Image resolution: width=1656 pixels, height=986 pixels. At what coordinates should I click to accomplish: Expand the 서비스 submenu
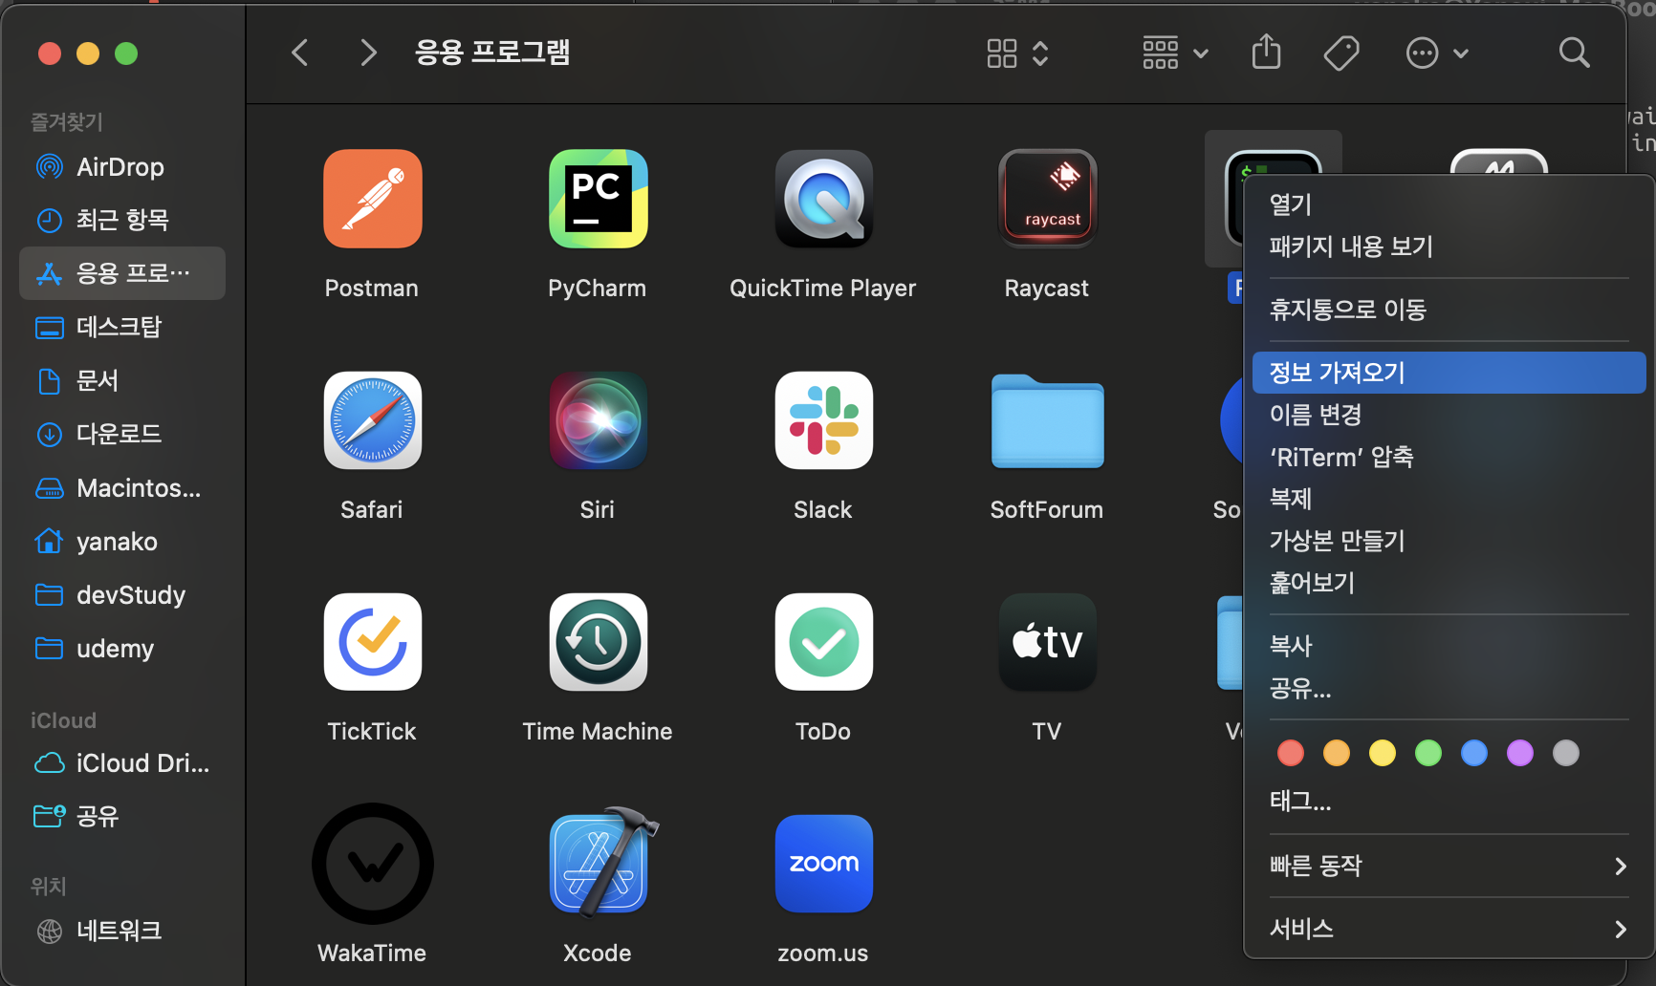[x=1449, y=929]
